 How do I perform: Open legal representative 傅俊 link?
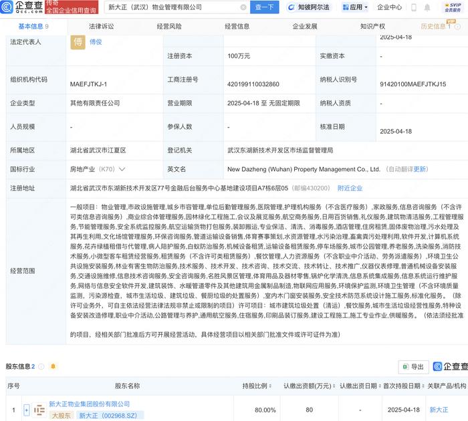(96, 42)
